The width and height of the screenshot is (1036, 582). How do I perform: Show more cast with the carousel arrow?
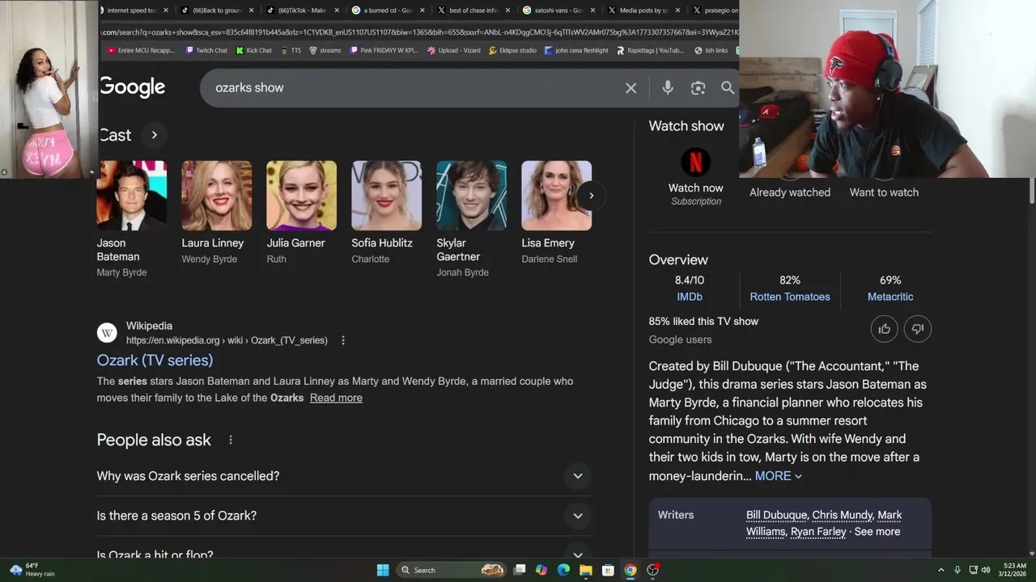tap(591, 196)
